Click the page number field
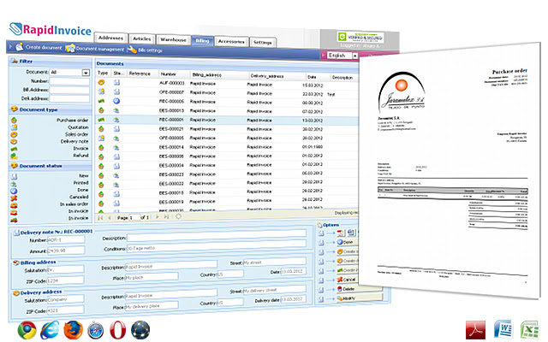 (134, 217)
